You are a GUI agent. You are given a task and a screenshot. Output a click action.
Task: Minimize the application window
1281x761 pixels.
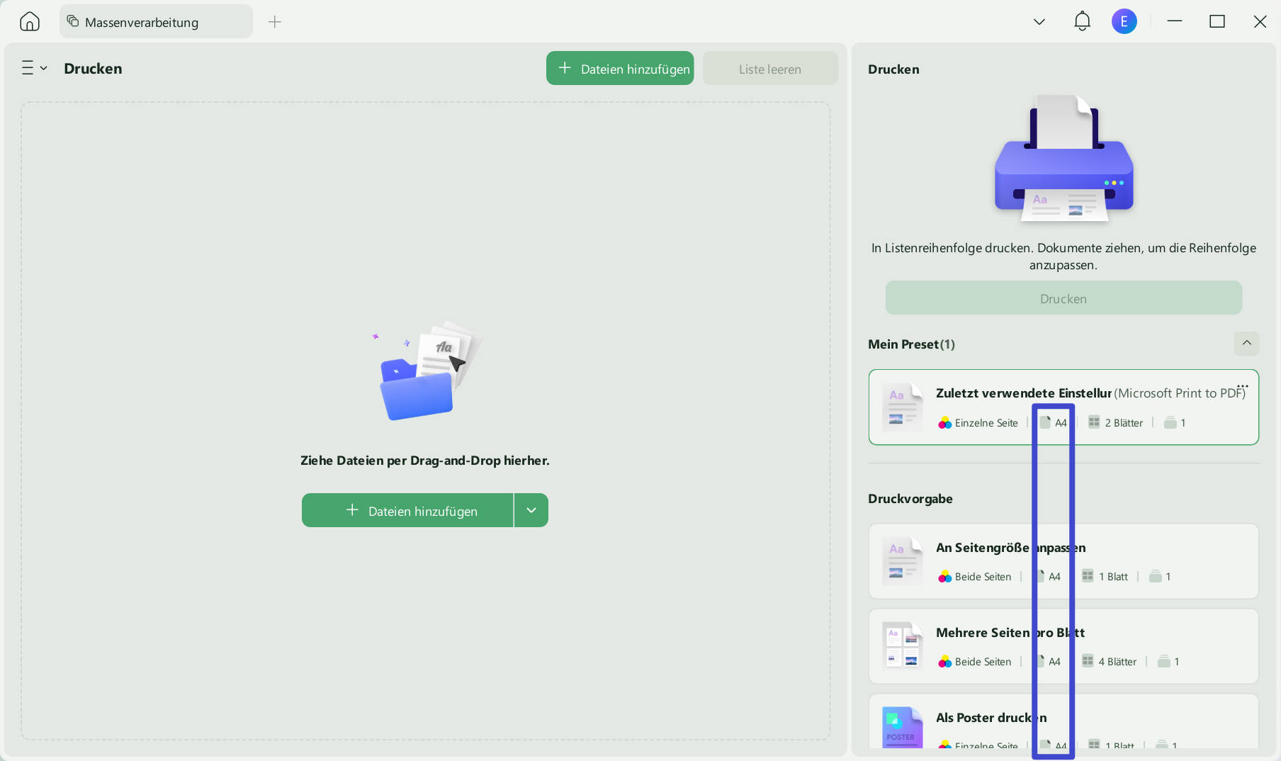(1175, 21)
